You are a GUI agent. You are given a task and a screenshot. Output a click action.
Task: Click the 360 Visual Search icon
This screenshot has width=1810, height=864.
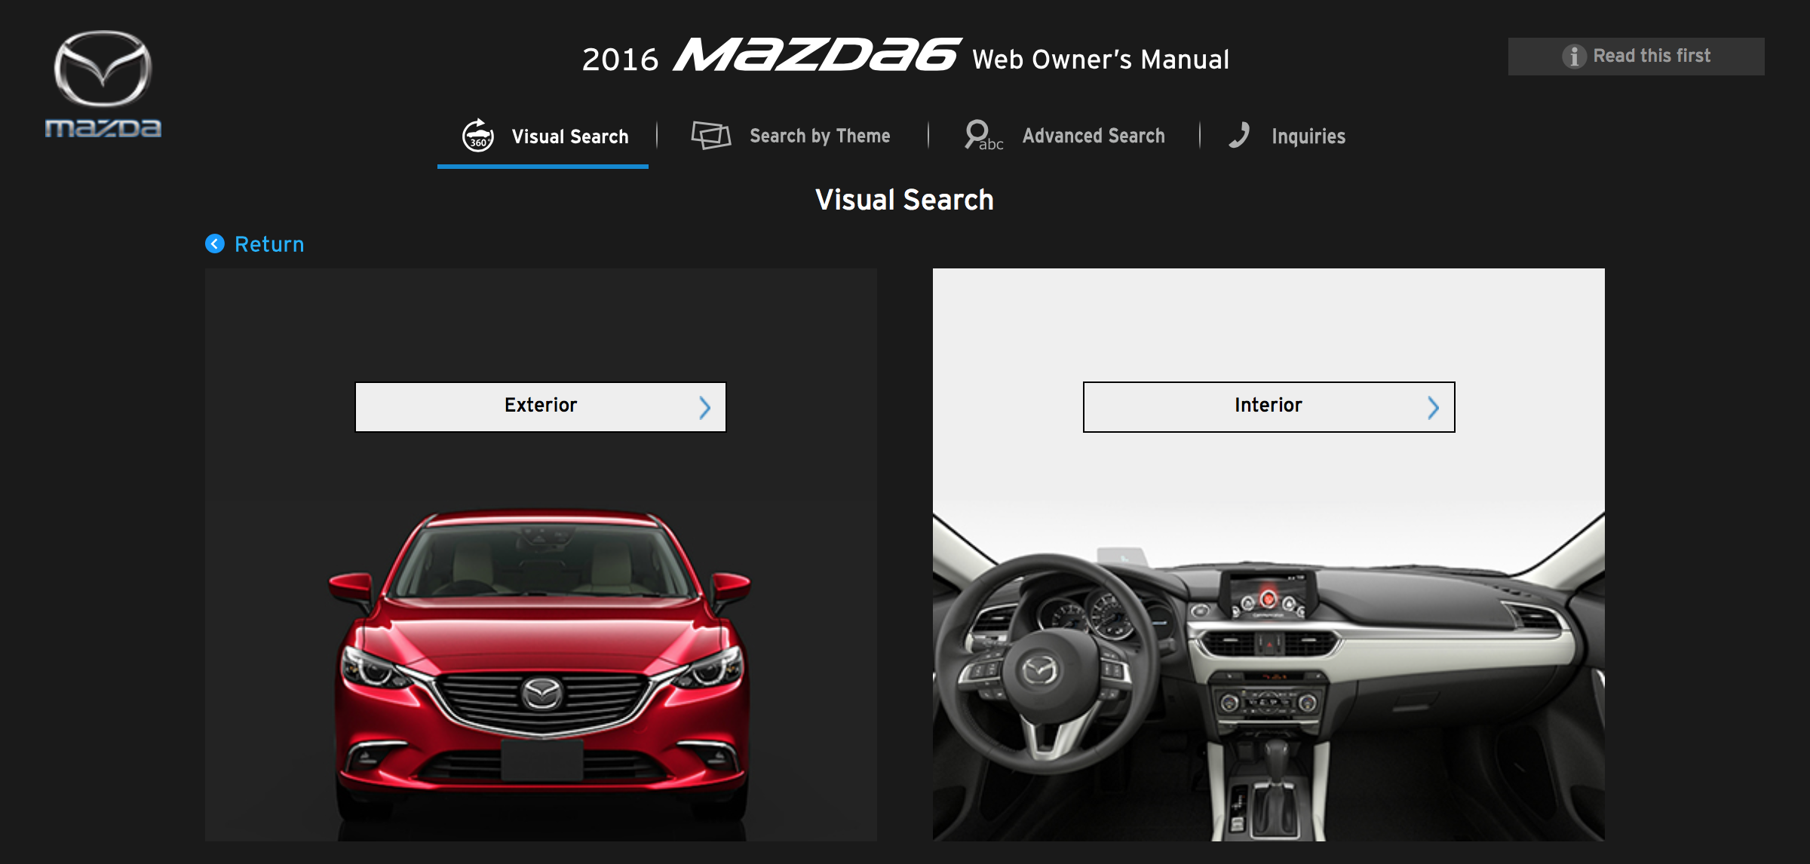pos(478,136)
